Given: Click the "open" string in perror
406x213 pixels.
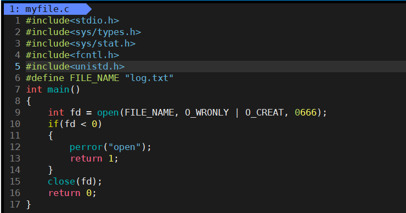Looking at the screenshot, I should (125, 147).
